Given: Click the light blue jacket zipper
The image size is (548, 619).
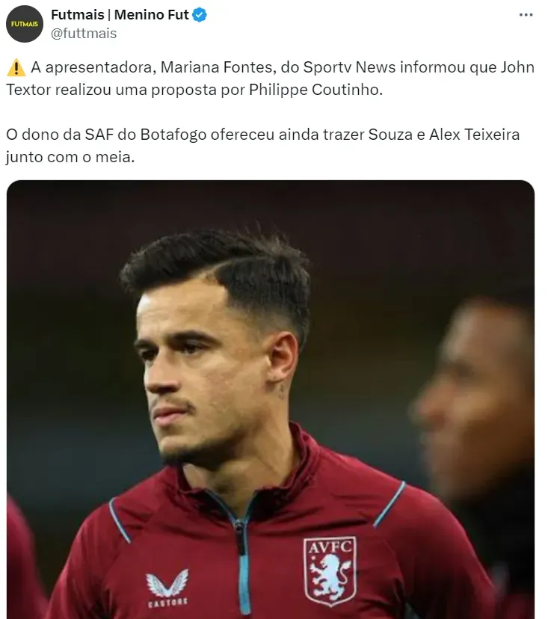Looking at the screenshot, I should (241, 553).
